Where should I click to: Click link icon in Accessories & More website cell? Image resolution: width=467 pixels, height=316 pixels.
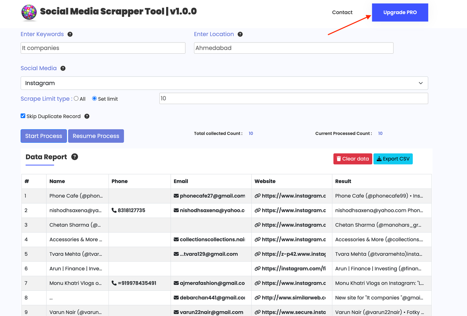tap(257, 239)
